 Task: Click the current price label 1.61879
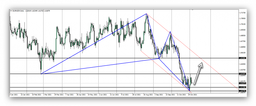tap(243, 83)
